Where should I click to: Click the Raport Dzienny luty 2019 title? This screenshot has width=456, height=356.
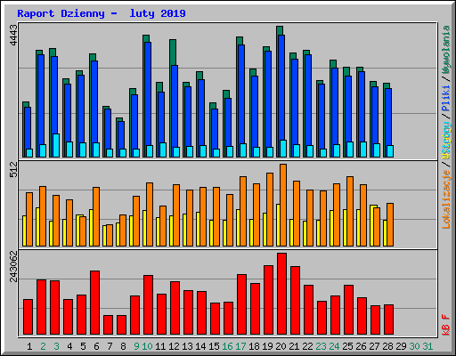[102, 13]
